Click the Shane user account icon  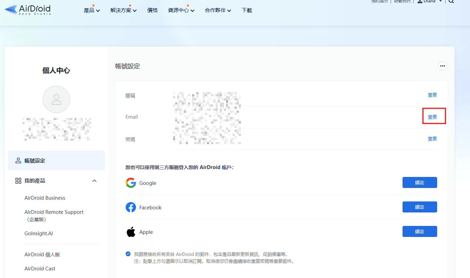420,1
